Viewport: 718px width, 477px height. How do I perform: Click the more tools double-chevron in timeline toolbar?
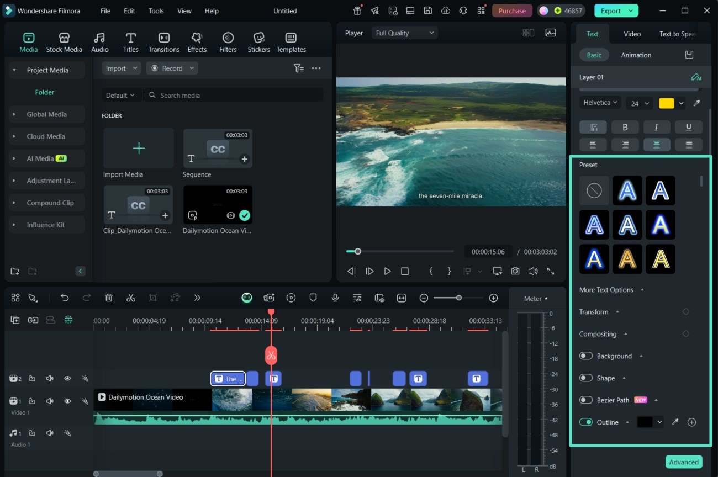pos(197,298)
